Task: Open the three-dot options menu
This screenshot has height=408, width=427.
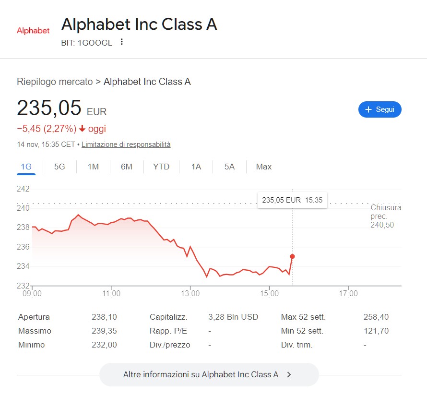Action: point(122,42)
